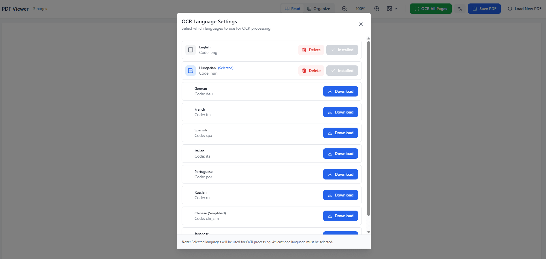This screenshot has width=546, height=259.
Task: Click the scroll up arrow in language list
Action: pos(368,39)
